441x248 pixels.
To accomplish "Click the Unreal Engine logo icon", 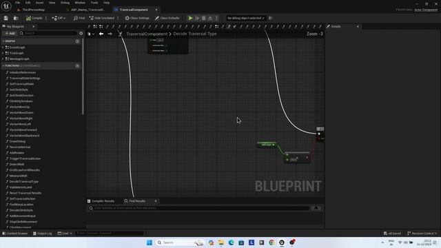I will 6,6.
